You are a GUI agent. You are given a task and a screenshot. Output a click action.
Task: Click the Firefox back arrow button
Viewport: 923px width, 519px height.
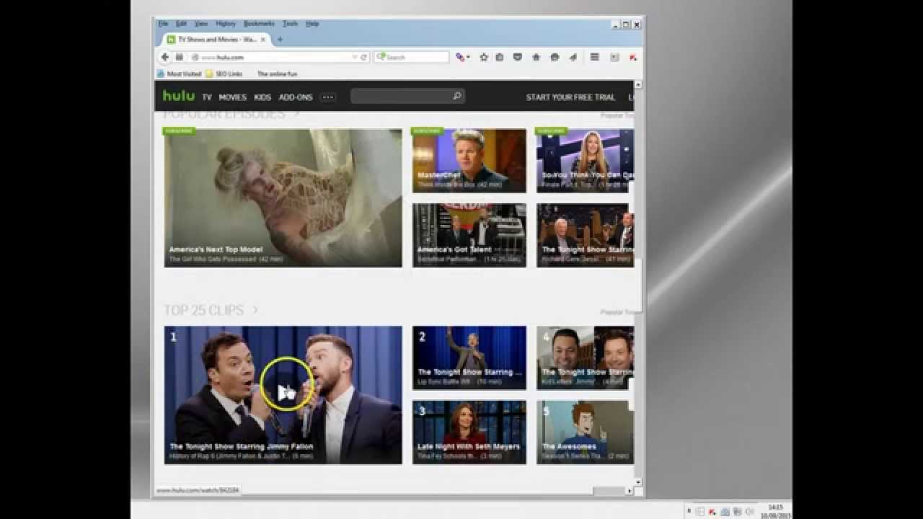coord(165,57)
